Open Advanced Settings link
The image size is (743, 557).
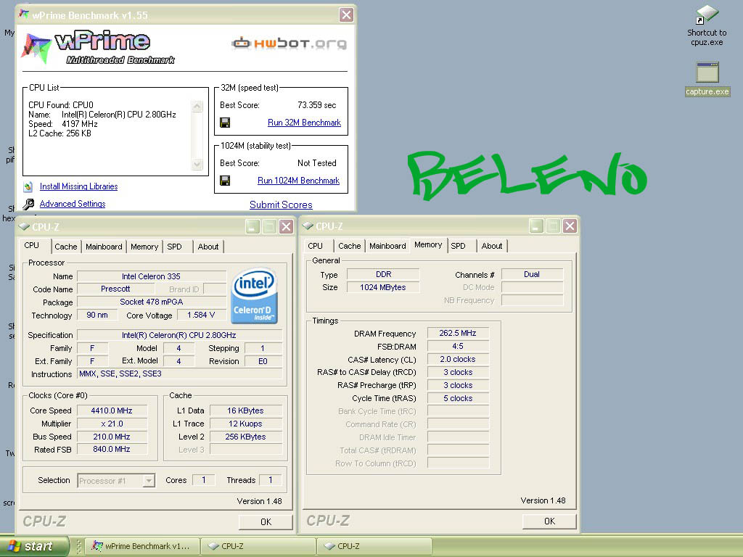(x=73, y=204)
